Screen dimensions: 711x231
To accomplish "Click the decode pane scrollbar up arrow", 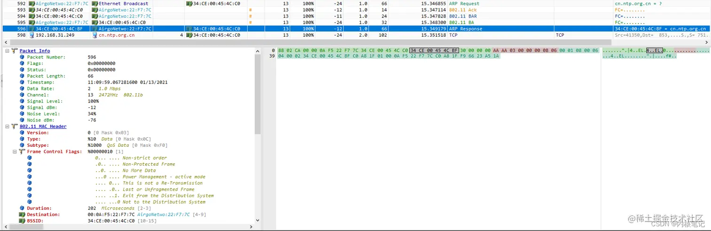I will click(258, 50).
